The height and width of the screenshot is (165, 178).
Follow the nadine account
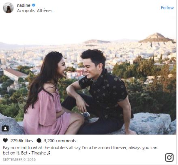coord(167,8)
